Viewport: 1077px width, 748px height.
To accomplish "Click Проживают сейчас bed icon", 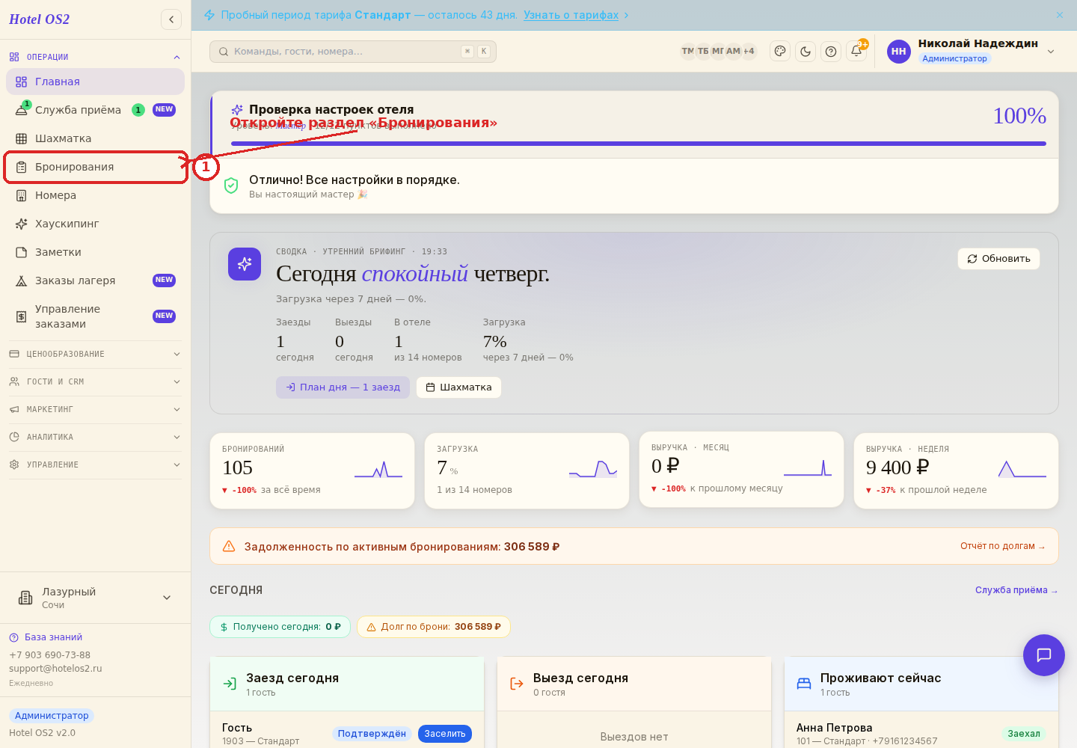I will (x=804, y=684).
